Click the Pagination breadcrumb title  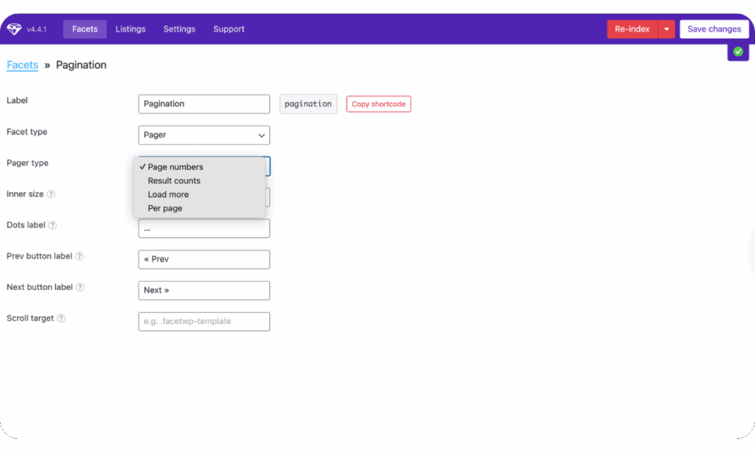81,65
